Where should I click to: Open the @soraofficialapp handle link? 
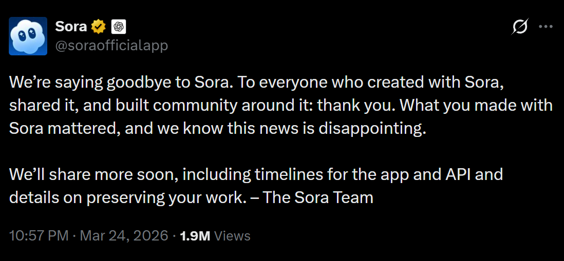coord(111,46)
